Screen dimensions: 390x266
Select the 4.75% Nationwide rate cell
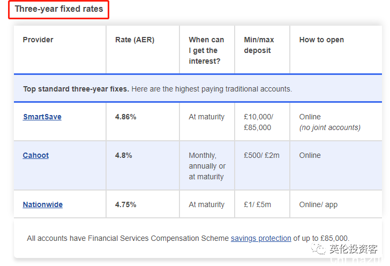coord(125,204)
